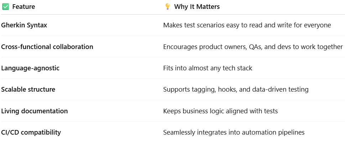Click the automation pipelines description text

tap(234, 133)
